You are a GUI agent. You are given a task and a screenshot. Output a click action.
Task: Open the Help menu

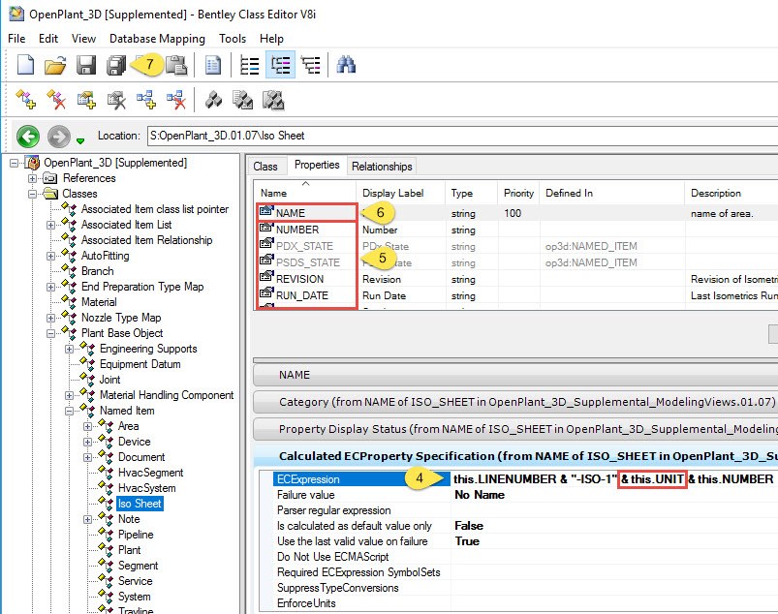coord(271,38)
